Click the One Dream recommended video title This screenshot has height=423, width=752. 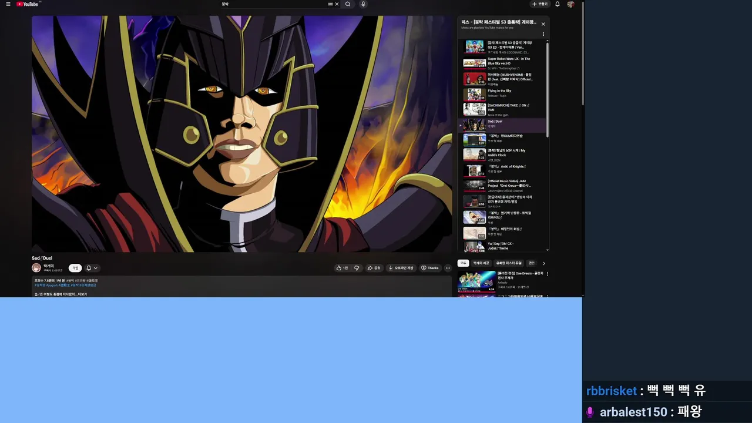(520, 276)
